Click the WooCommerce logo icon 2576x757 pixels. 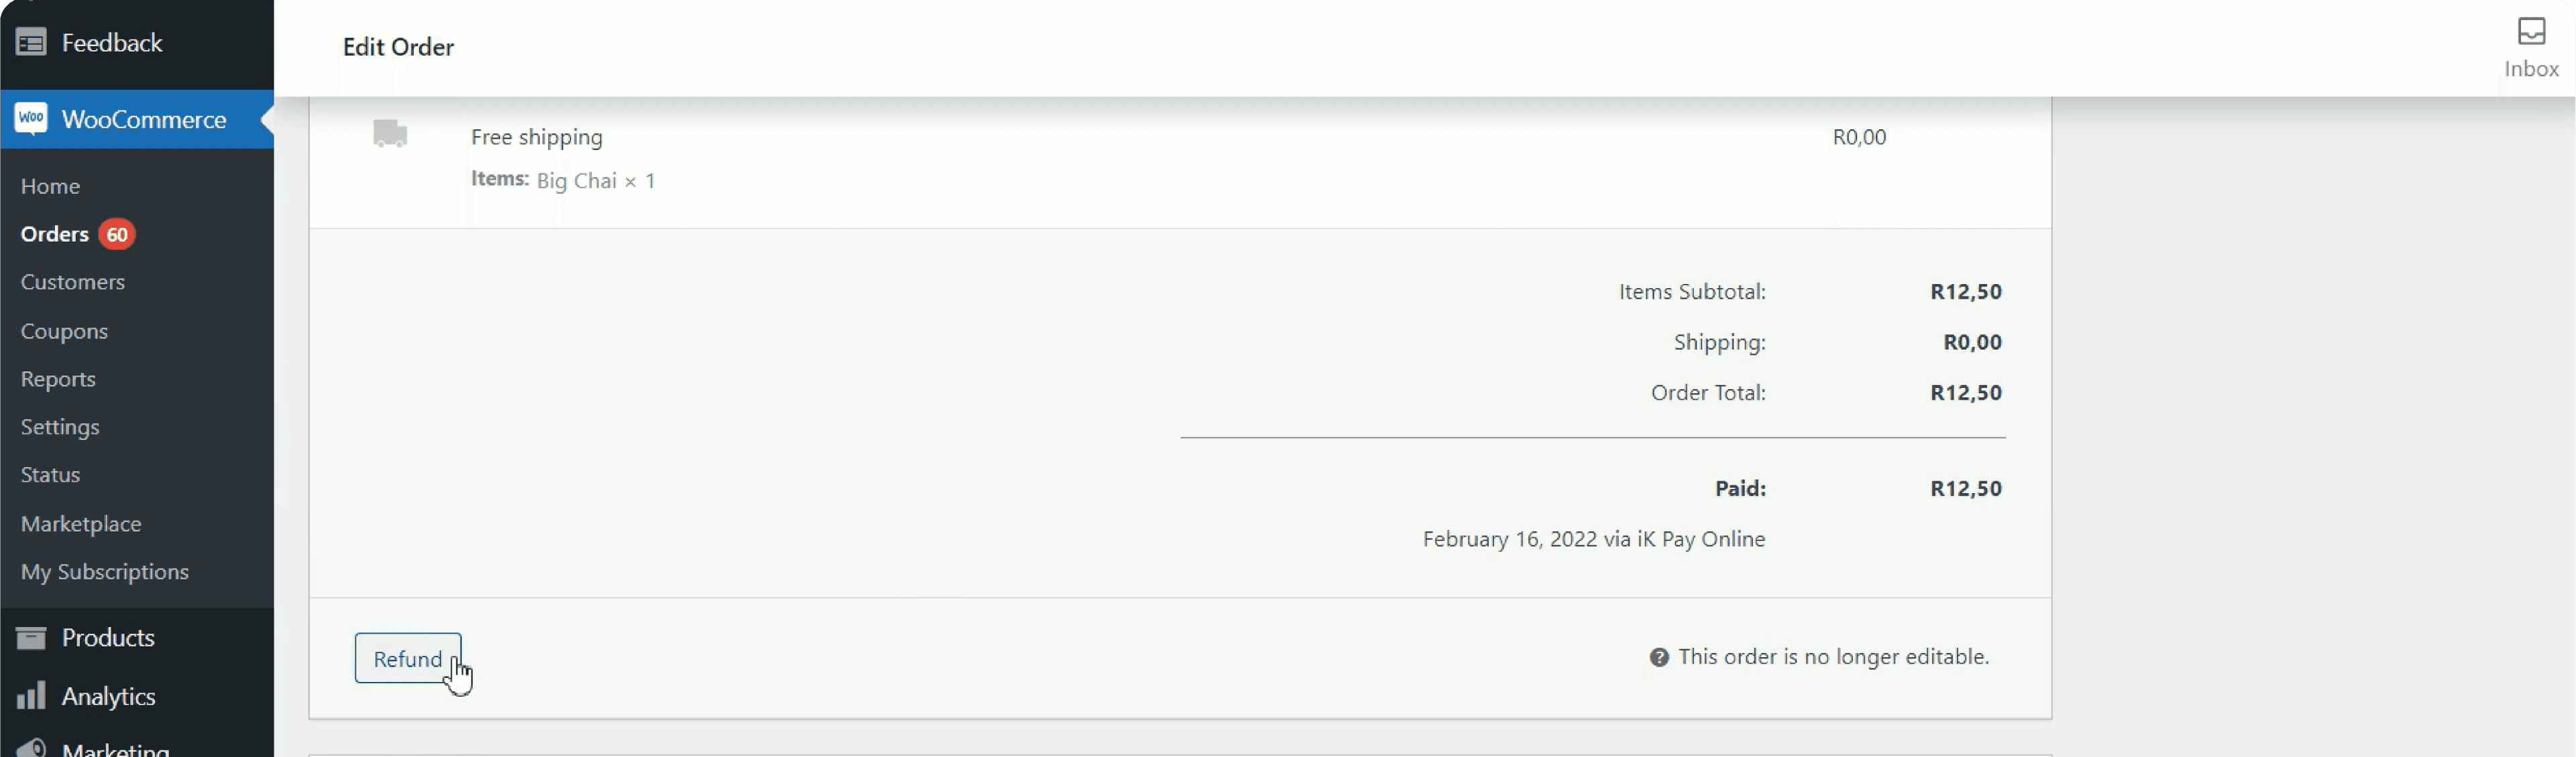click(x=31, y=119)
